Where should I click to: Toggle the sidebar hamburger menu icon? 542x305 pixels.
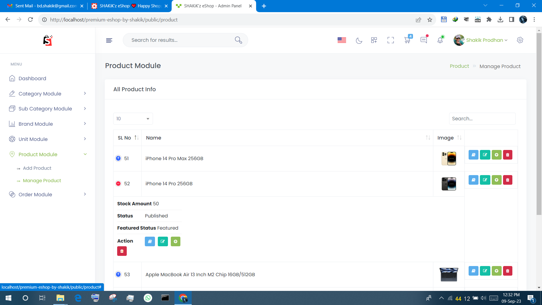point(109,40)
